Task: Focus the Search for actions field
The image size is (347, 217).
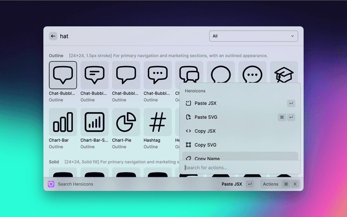Action: [x=240, y=168]
